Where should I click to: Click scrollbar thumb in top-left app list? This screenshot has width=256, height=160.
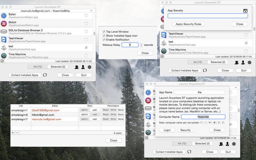coord(94,34)
